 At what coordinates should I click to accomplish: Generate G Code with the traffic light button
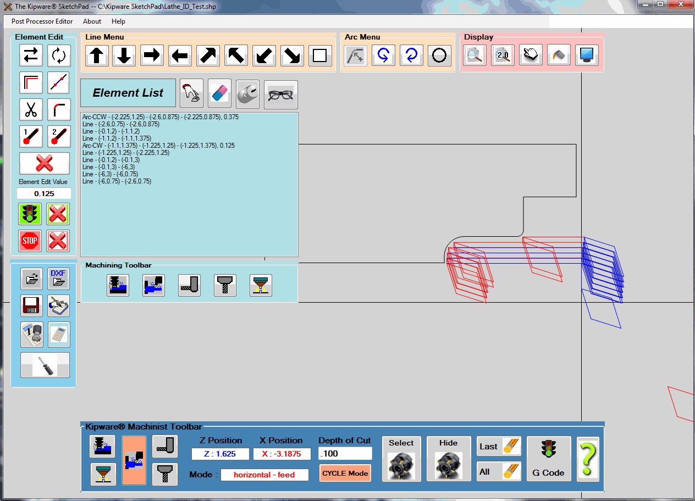point(549,459)
